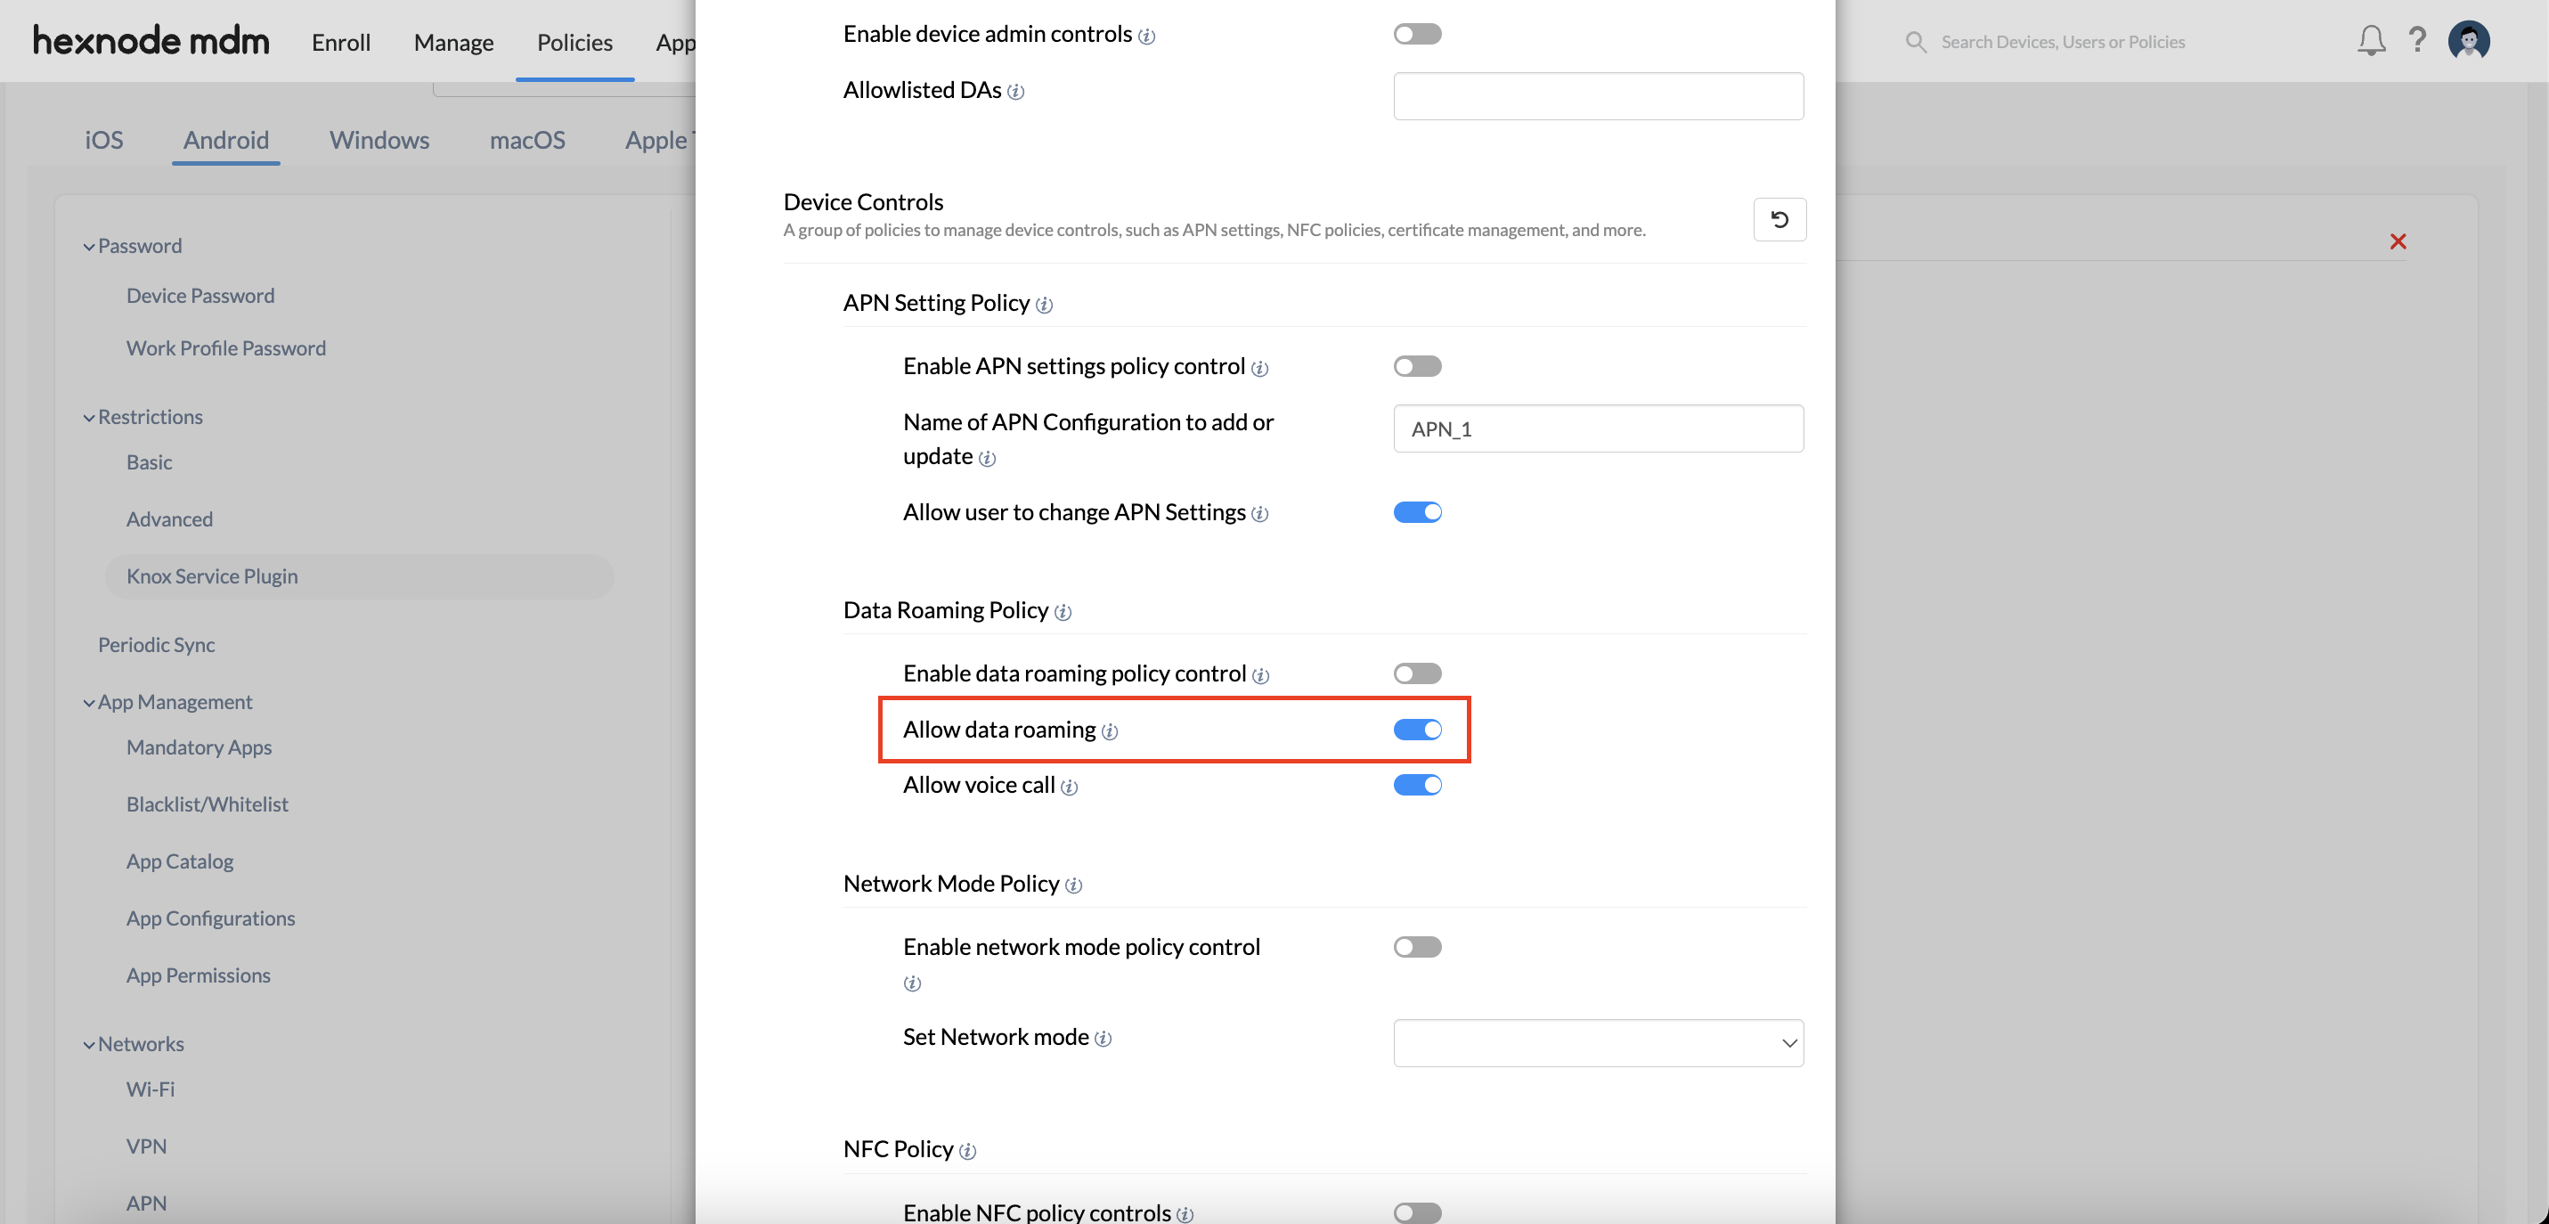Click info icon next to Allow data roaming
The image size is (2549, 1224).
click(x=1109, y=731)
